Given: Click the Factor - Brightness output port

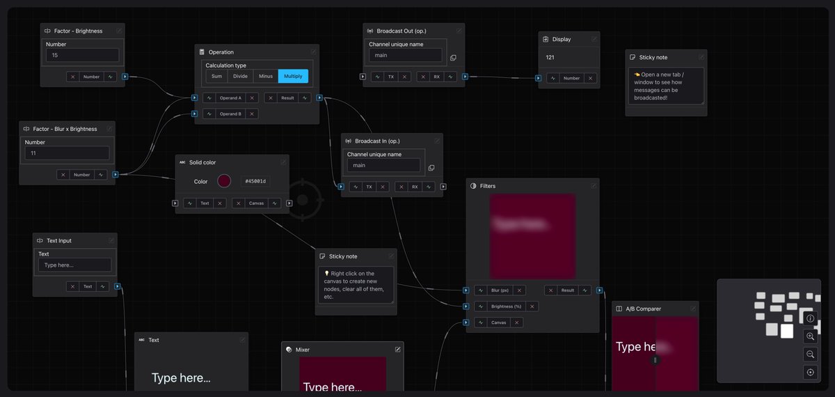Looking at the screenshot, I should [x=125, y=77].
